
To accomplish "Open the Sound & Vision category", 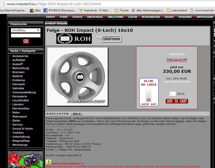I will click(x=23, y=128).
